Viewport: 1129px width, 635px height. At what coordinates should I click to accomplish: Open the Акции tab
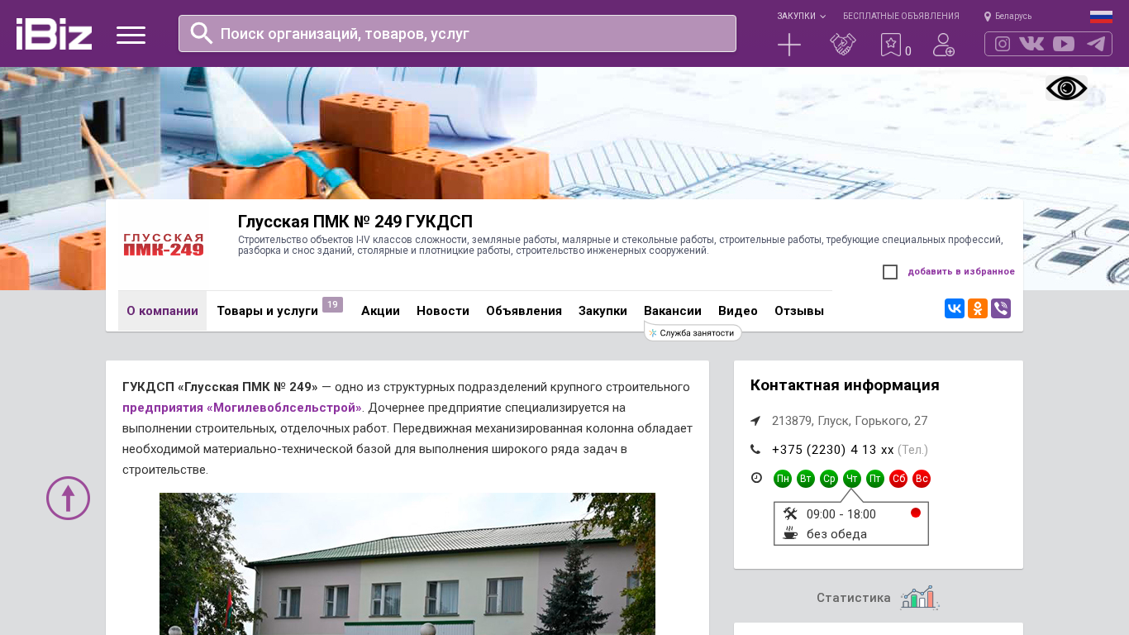[380, 311]
